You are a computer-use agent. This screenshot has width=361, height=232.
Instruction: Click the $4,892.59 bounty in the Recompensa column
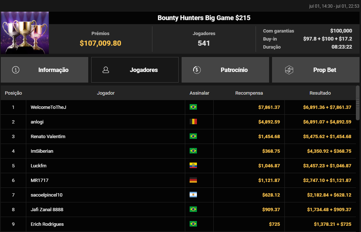[x=269, y=122]
